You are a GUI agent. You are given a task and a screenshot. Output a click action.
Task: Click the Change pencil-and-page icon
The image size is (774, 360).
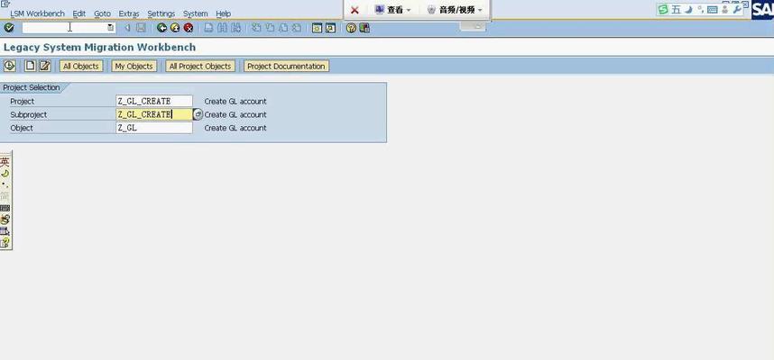(x=44, y=66)
